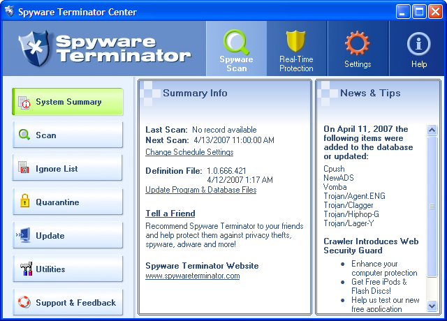This screenshot has width=447, height=321.
Task: Click the Ignore List page icon
Action: [23, 167]
